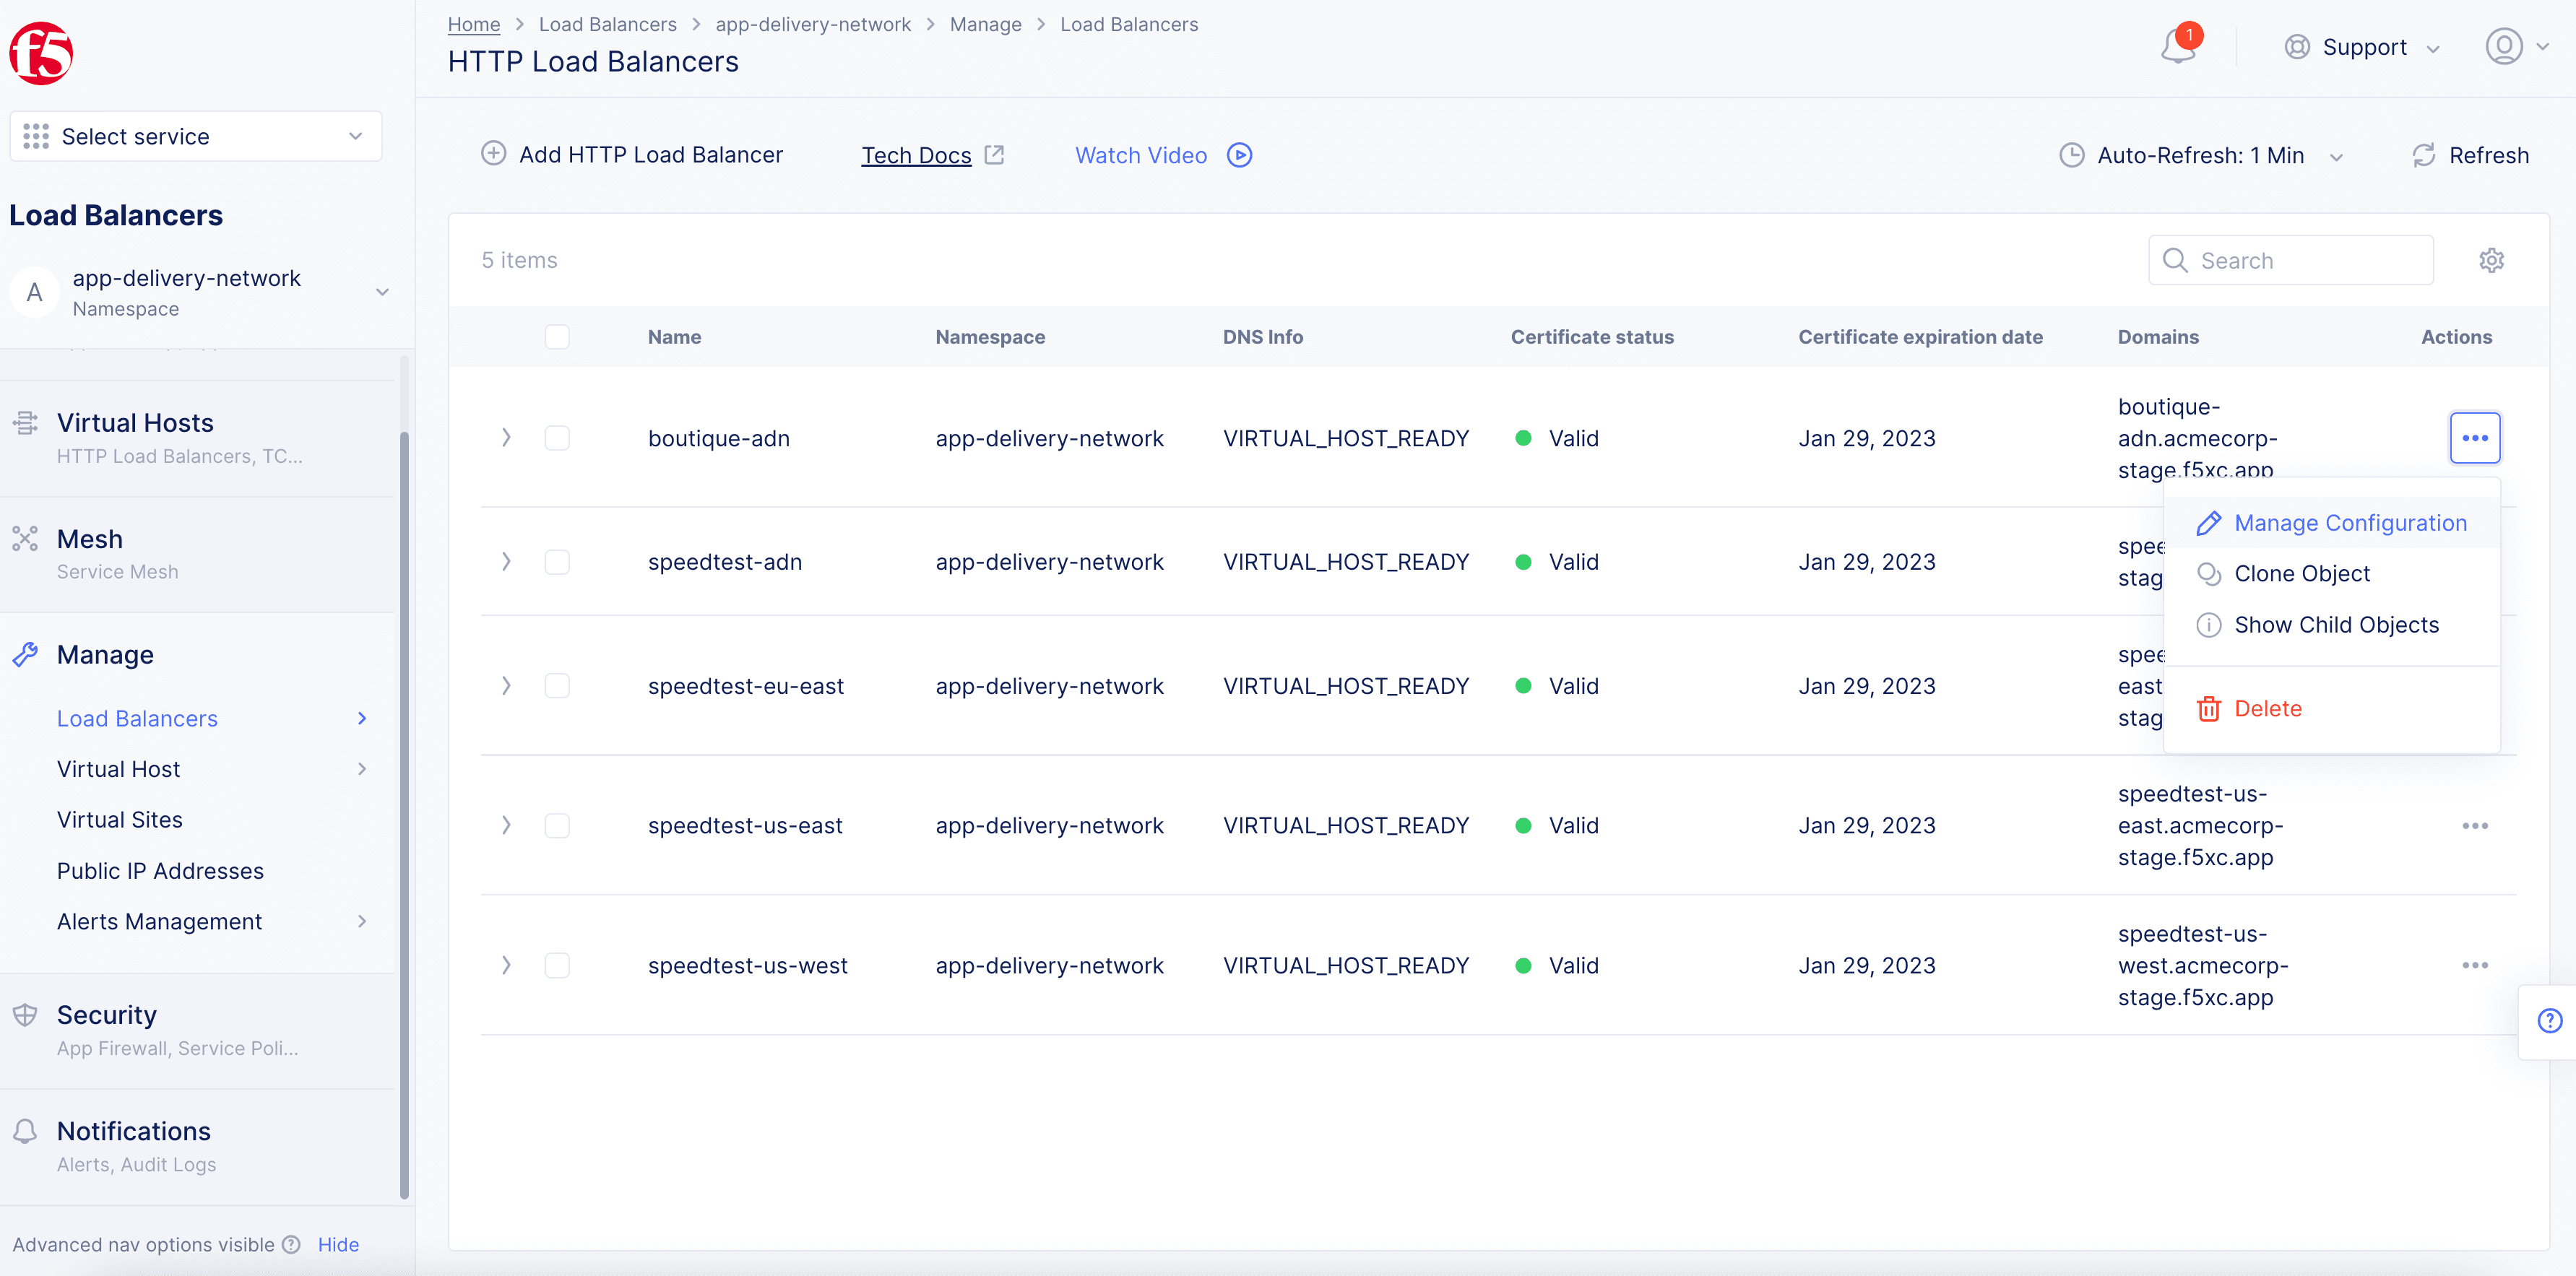Click the F5 logo

(41, 53)
